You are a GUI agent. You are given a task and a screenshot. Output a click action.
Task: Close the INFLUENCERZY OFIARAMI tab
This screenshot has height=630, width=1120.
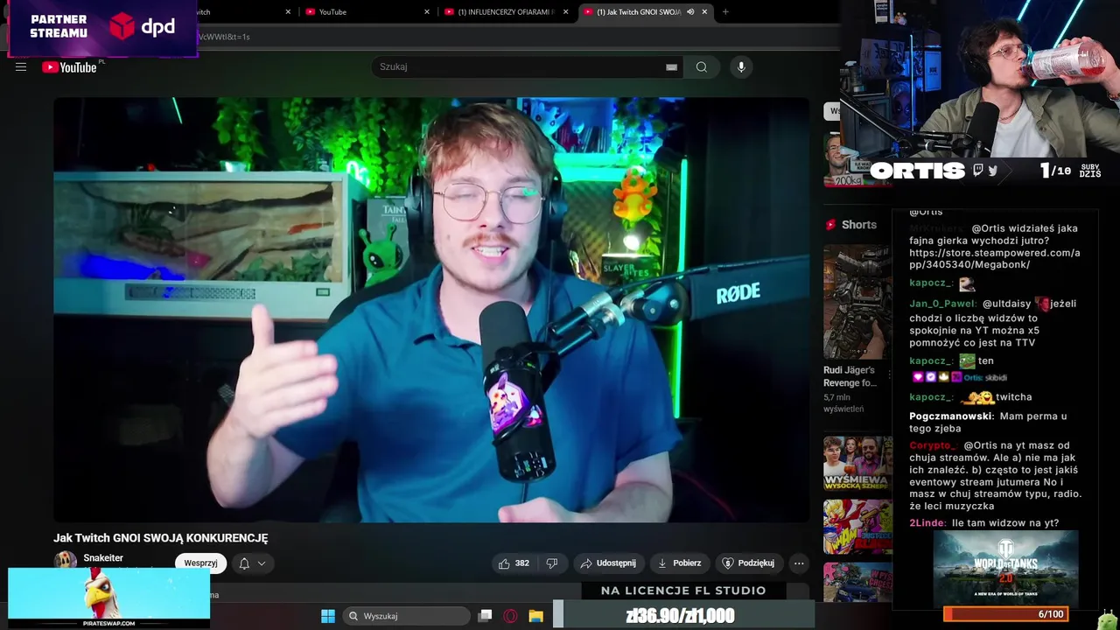pyautogui.click(x=566, y=12)
